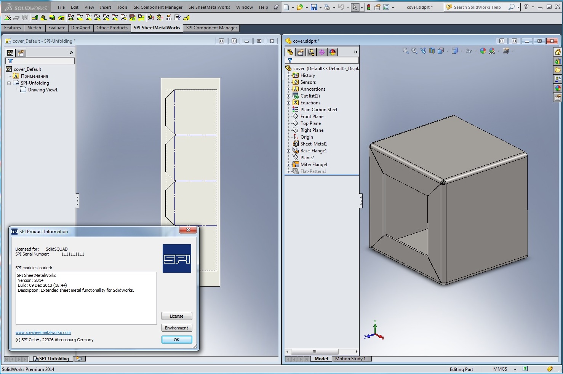Open the Tools menu
The width and height of the screenshot is (563, 374).
[122, 7]
